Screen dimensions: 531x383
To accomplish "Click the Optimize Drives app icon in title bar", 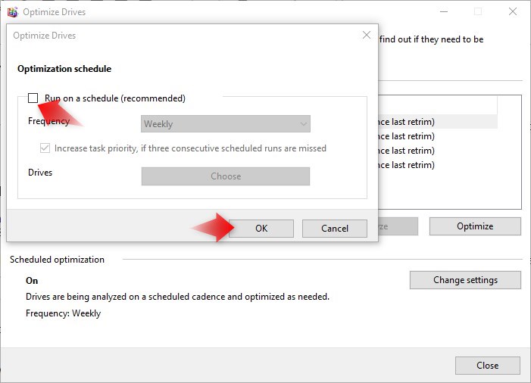I will coord(10,11).
